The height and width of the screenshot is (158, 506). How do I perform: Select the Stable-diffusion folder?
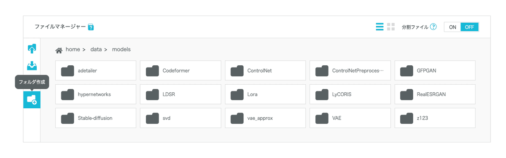[96, 118]
